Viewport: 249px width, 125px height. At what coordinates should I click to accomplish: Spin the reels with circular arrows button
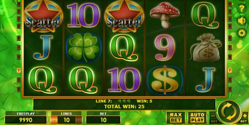tap(229, 112)
